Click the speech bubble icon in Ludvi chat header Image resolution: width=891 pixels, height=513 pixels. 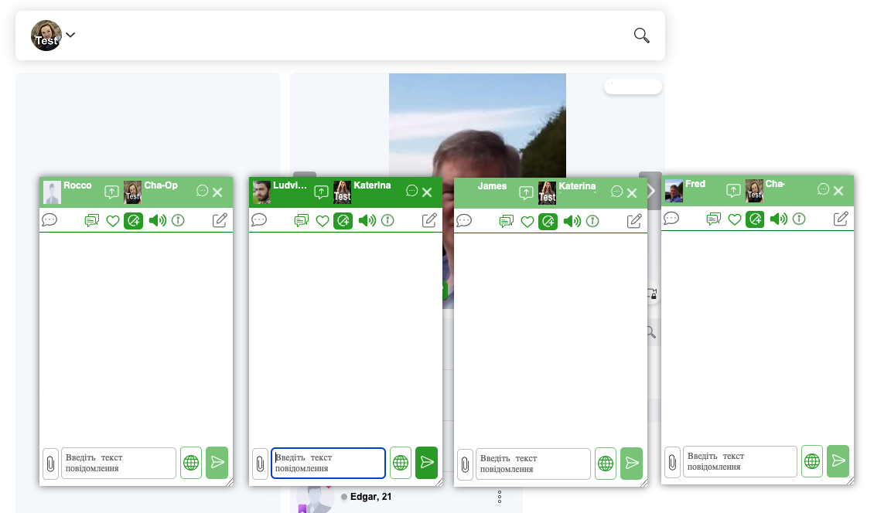coord(412,191)
